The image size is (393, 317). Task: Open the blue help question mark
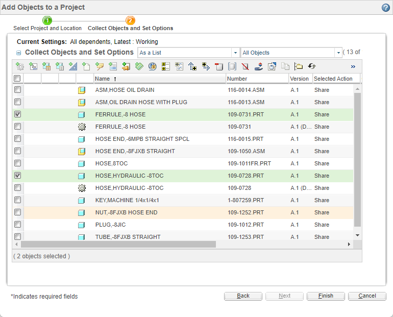point(386,8)
